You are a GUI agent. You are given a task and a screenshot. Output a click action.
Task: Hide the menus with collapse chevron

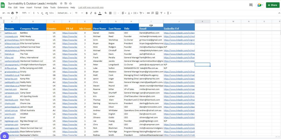(279, 13)
